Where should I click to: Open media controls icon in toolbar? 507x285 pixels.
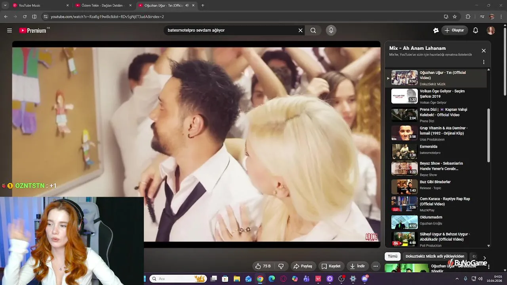(x=482, y=17)
